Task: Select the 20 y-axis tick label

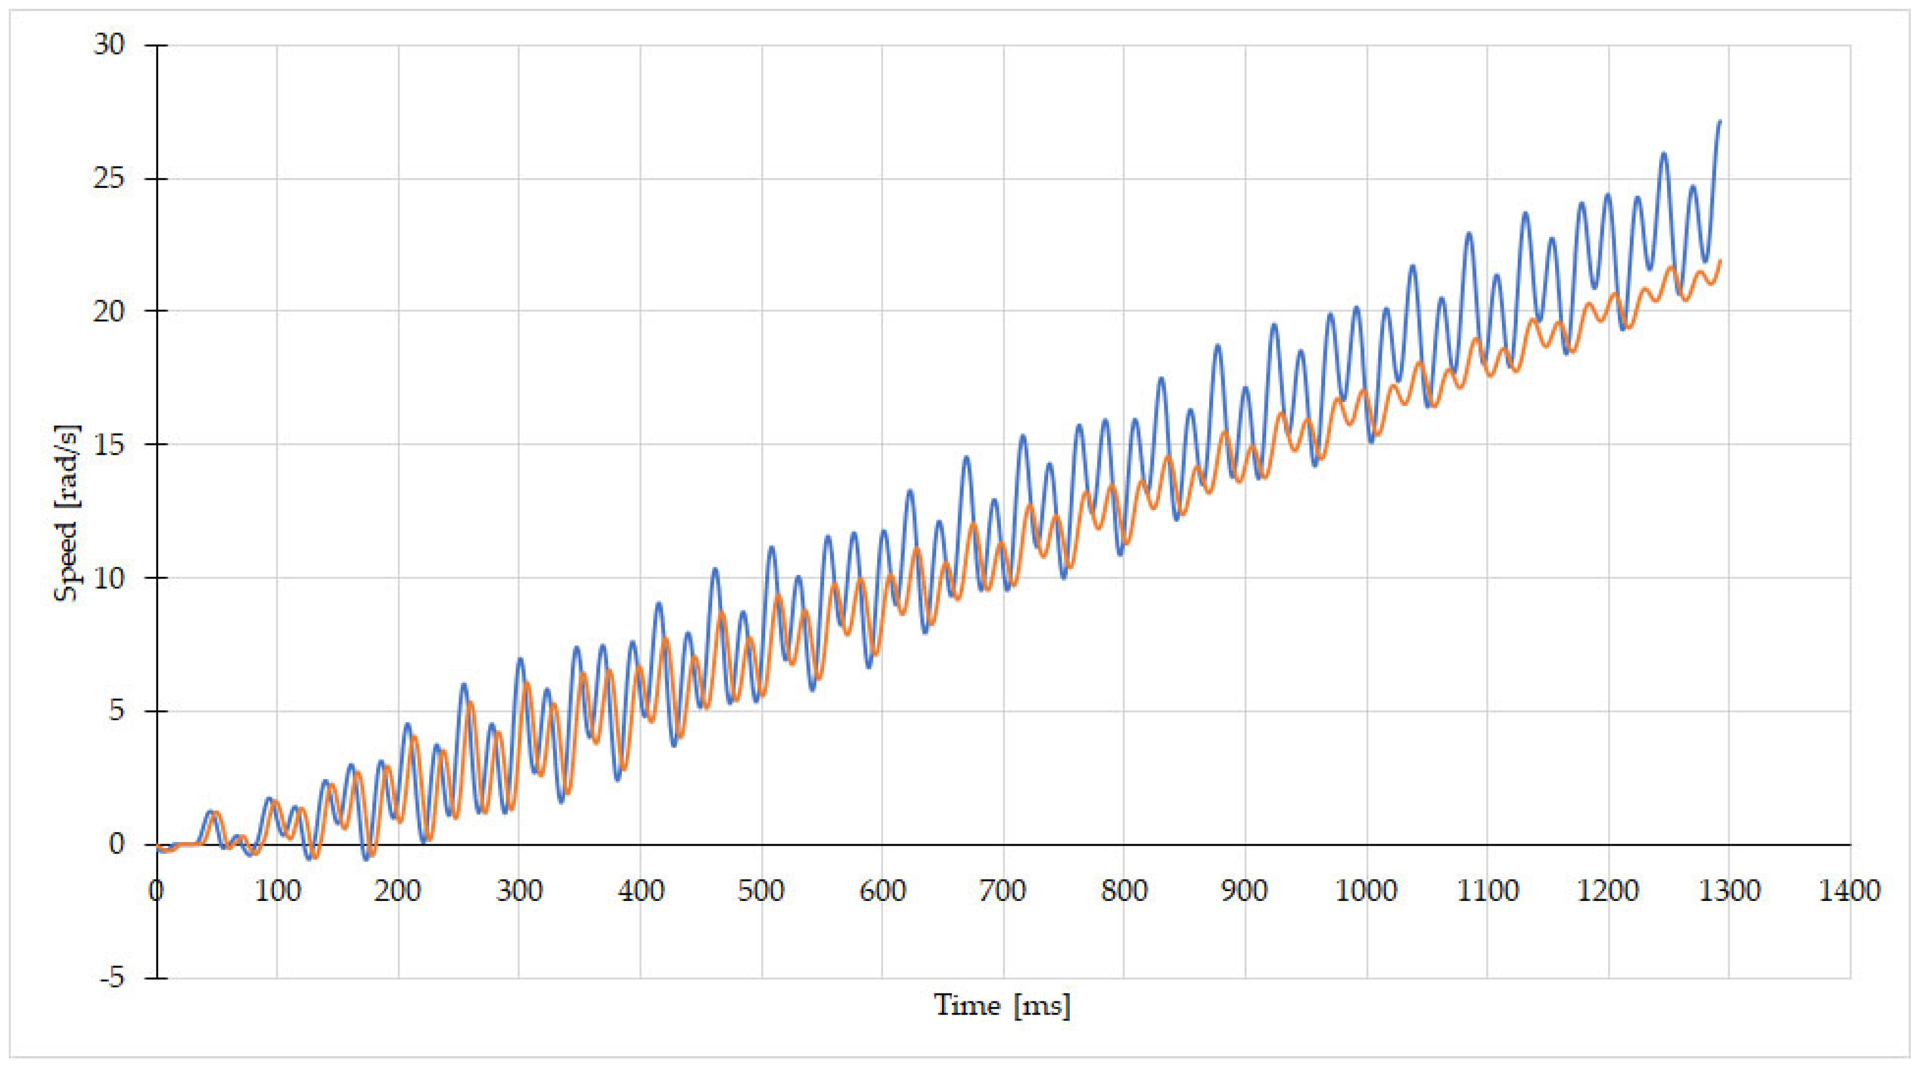Action: click(x=108, y=311)
